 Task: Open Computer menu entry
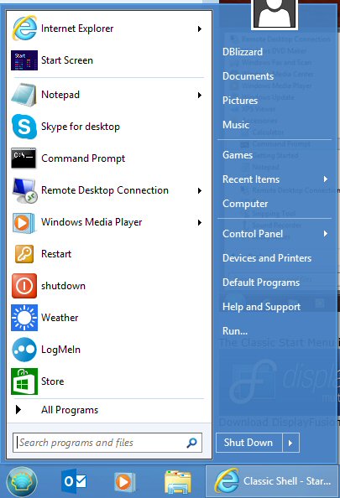pos(245,204)
